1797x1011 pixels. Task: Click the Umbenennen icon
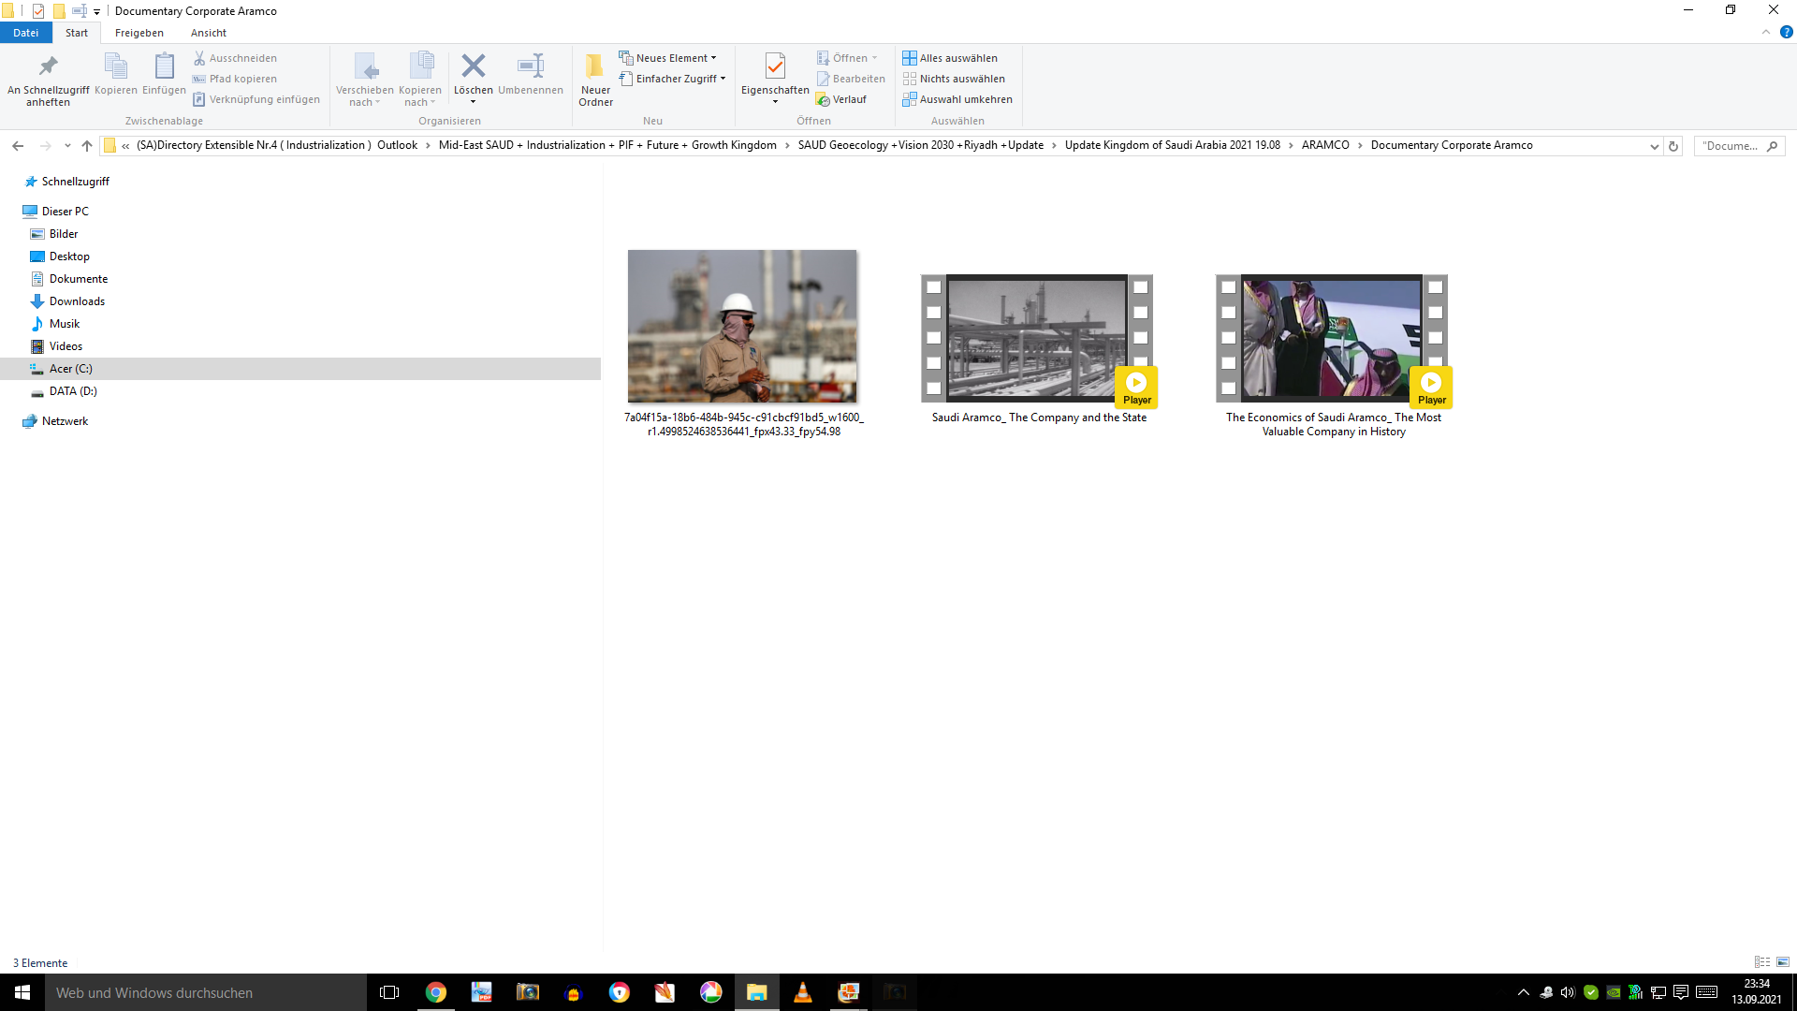[531, 74]
